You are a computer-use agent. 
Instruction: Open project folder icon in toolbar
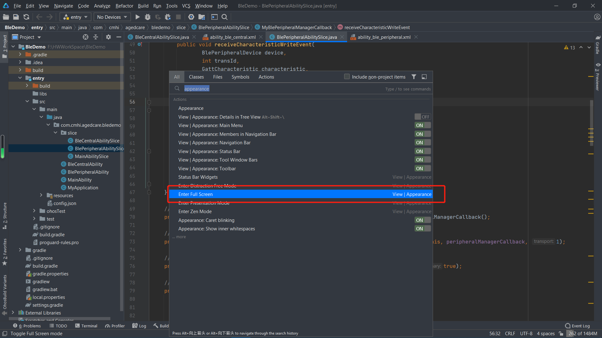[x=6, y=17]
